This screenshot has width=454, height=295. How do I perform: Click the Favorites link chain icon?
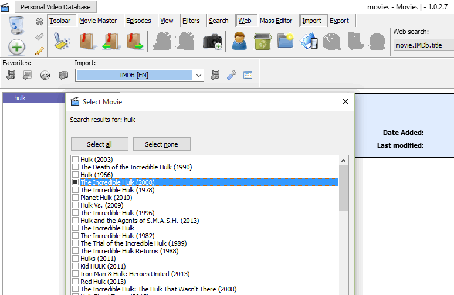point(45,75)
